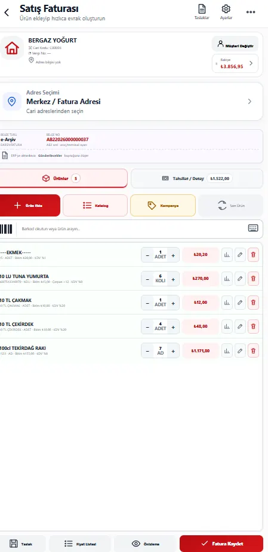
Task: Decrease quantity of 10 TL ÇEKİRDEK
Action: tap(147, 327)
